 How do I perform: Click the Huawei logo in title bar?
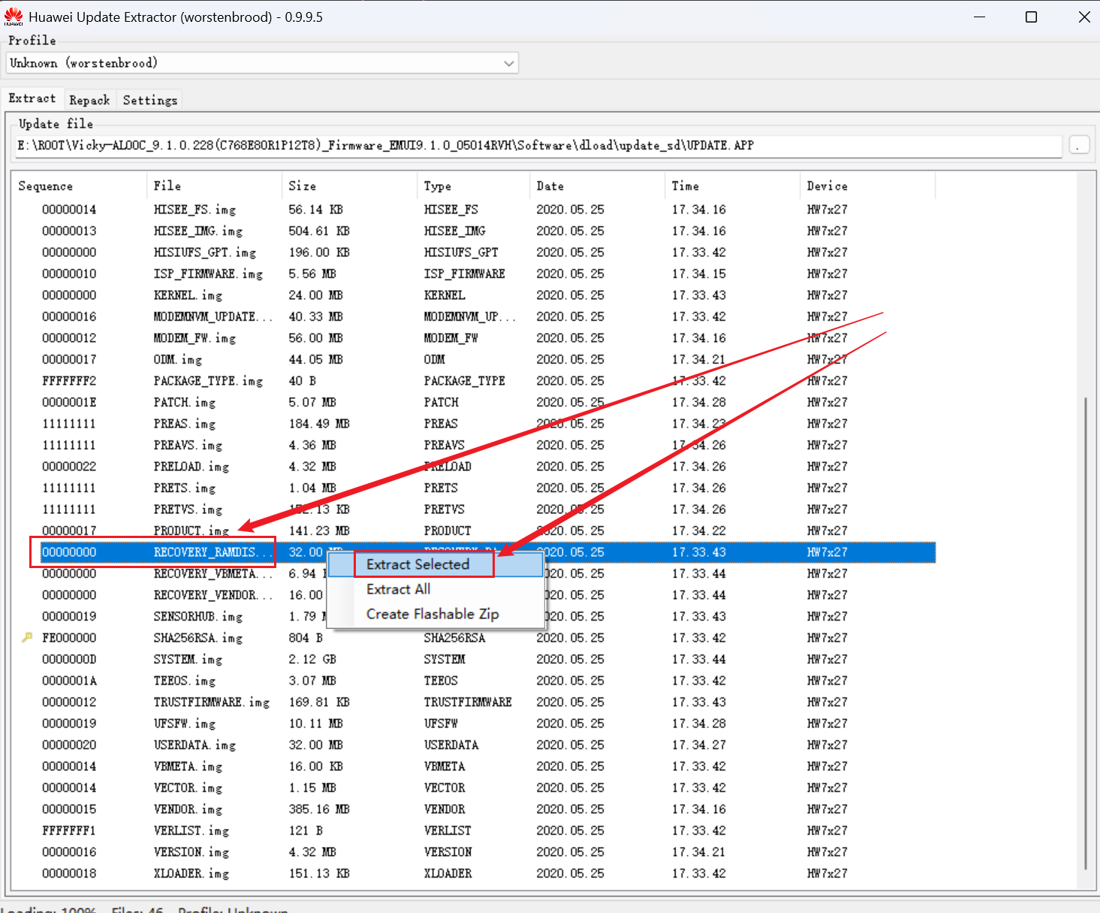click(14, 17)
